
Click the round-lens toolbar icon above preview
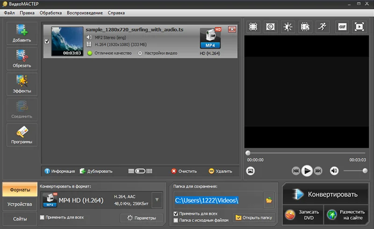(270, 27)
